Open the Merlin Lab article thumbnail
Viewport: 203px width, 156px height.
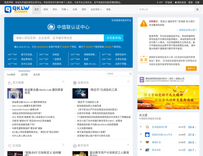pos(15,93)
